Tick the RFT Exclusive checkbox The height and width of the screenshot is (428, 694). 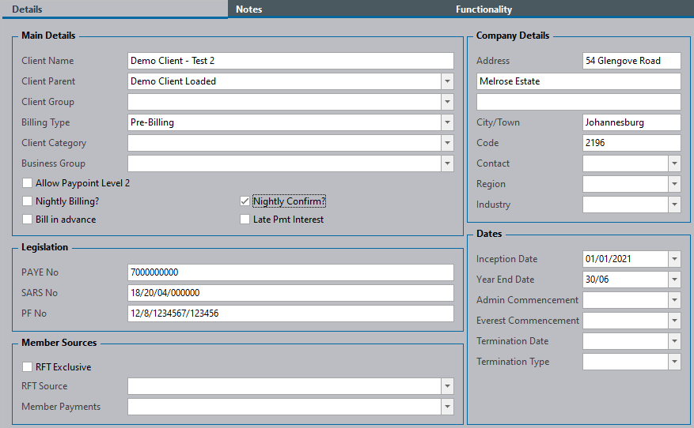[x=28, y=366]
